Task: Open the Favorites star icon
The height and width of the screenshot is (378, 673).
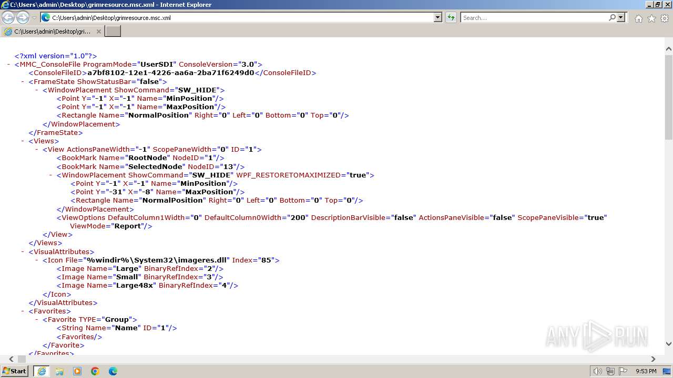Action: point(651,18)
